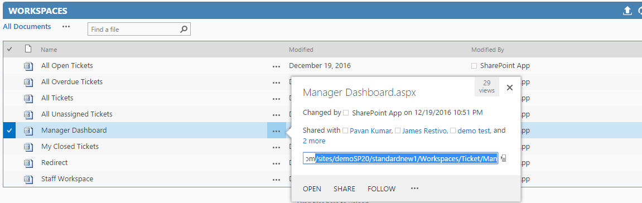642x203 pixels.
Task: Open the '2 more' shared users link
Action: (x=314, y=141)
